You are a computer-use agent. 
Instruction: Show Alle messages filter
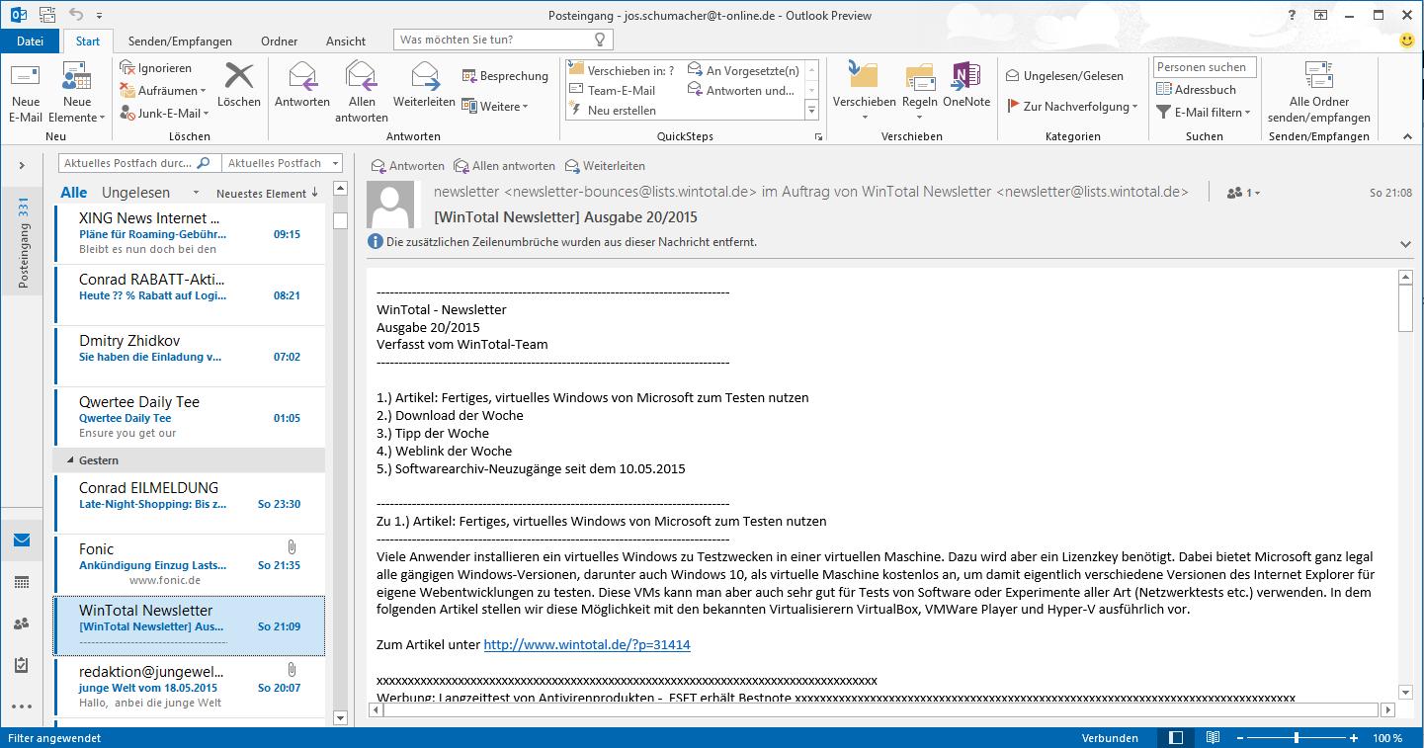click(x=74, y=193)
